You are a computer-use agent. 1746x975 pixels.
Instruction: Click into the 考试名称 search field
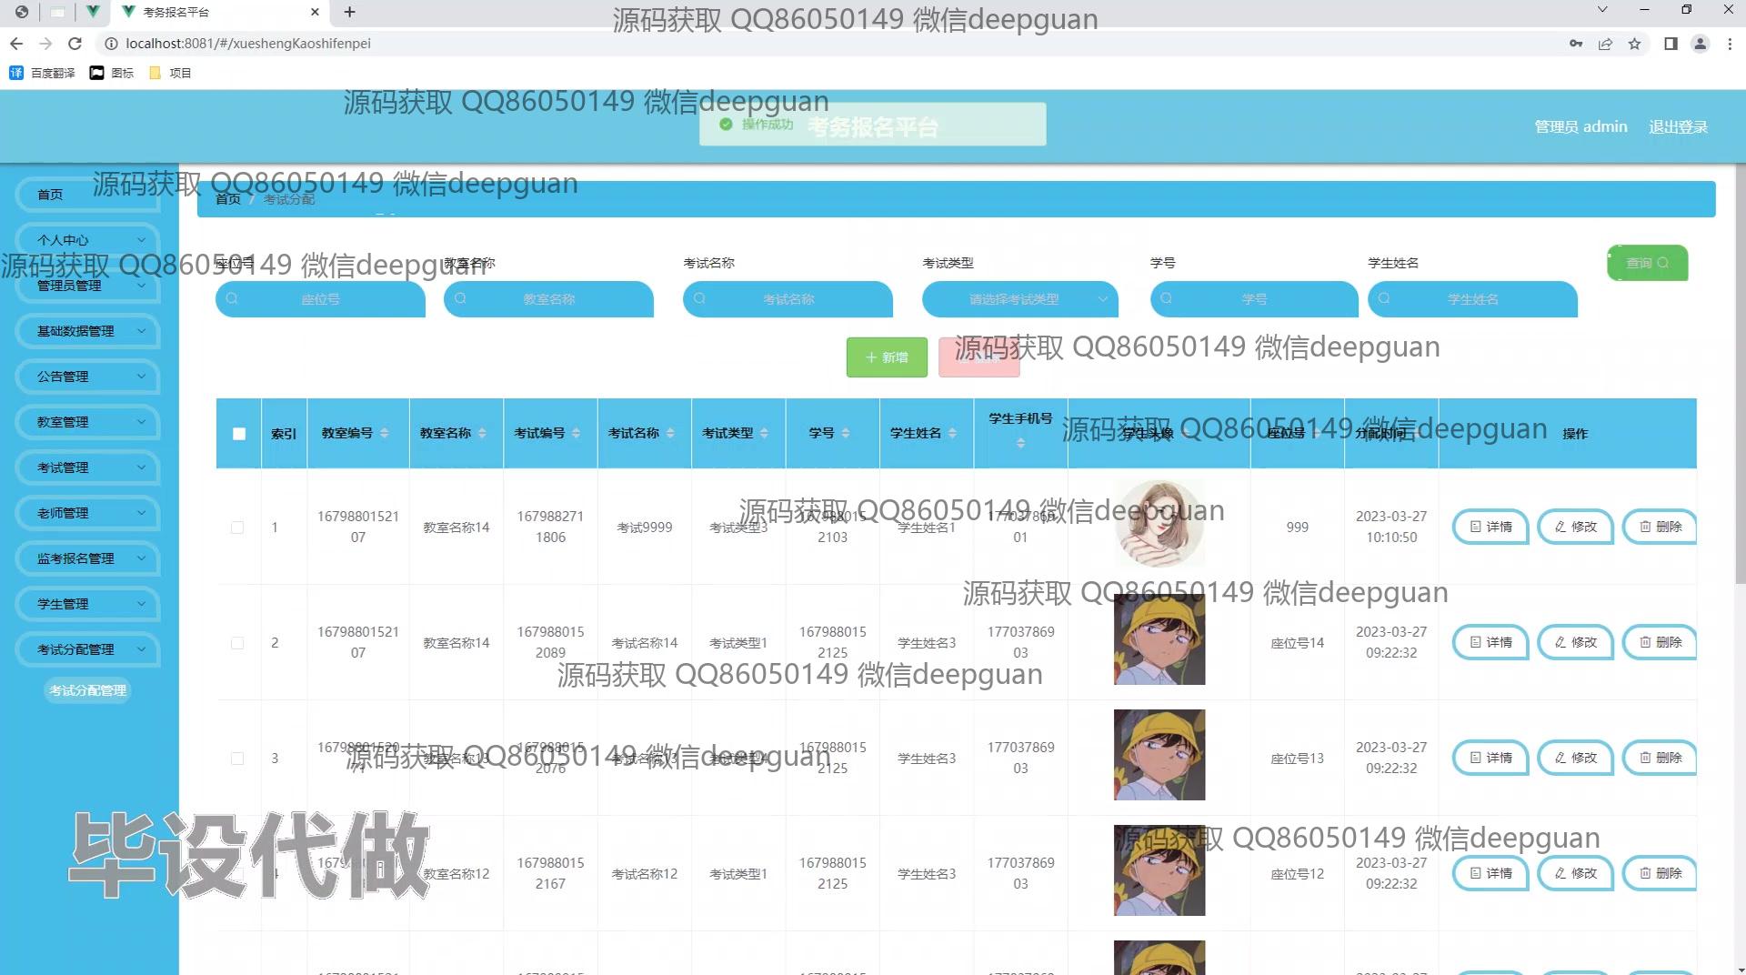click(x=788, y=299)
